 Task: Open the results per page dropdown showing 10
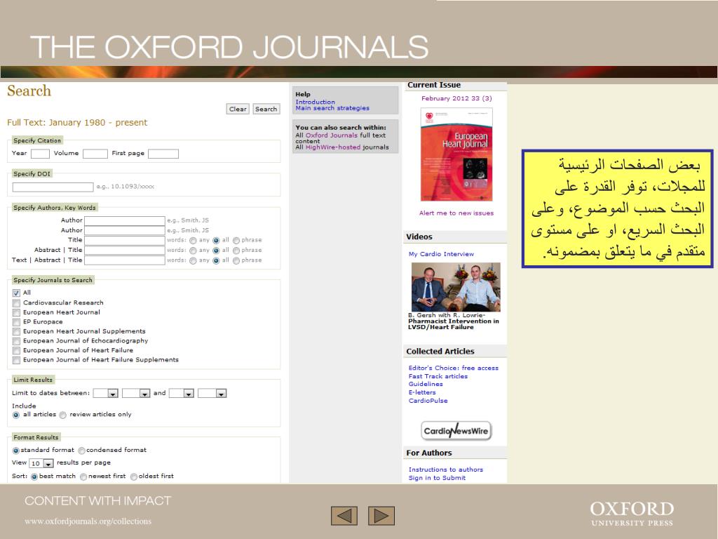[41, 463]
